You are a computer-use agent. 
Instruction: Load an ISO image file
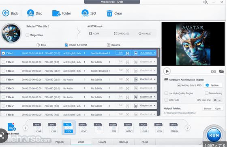pos(85,13)
